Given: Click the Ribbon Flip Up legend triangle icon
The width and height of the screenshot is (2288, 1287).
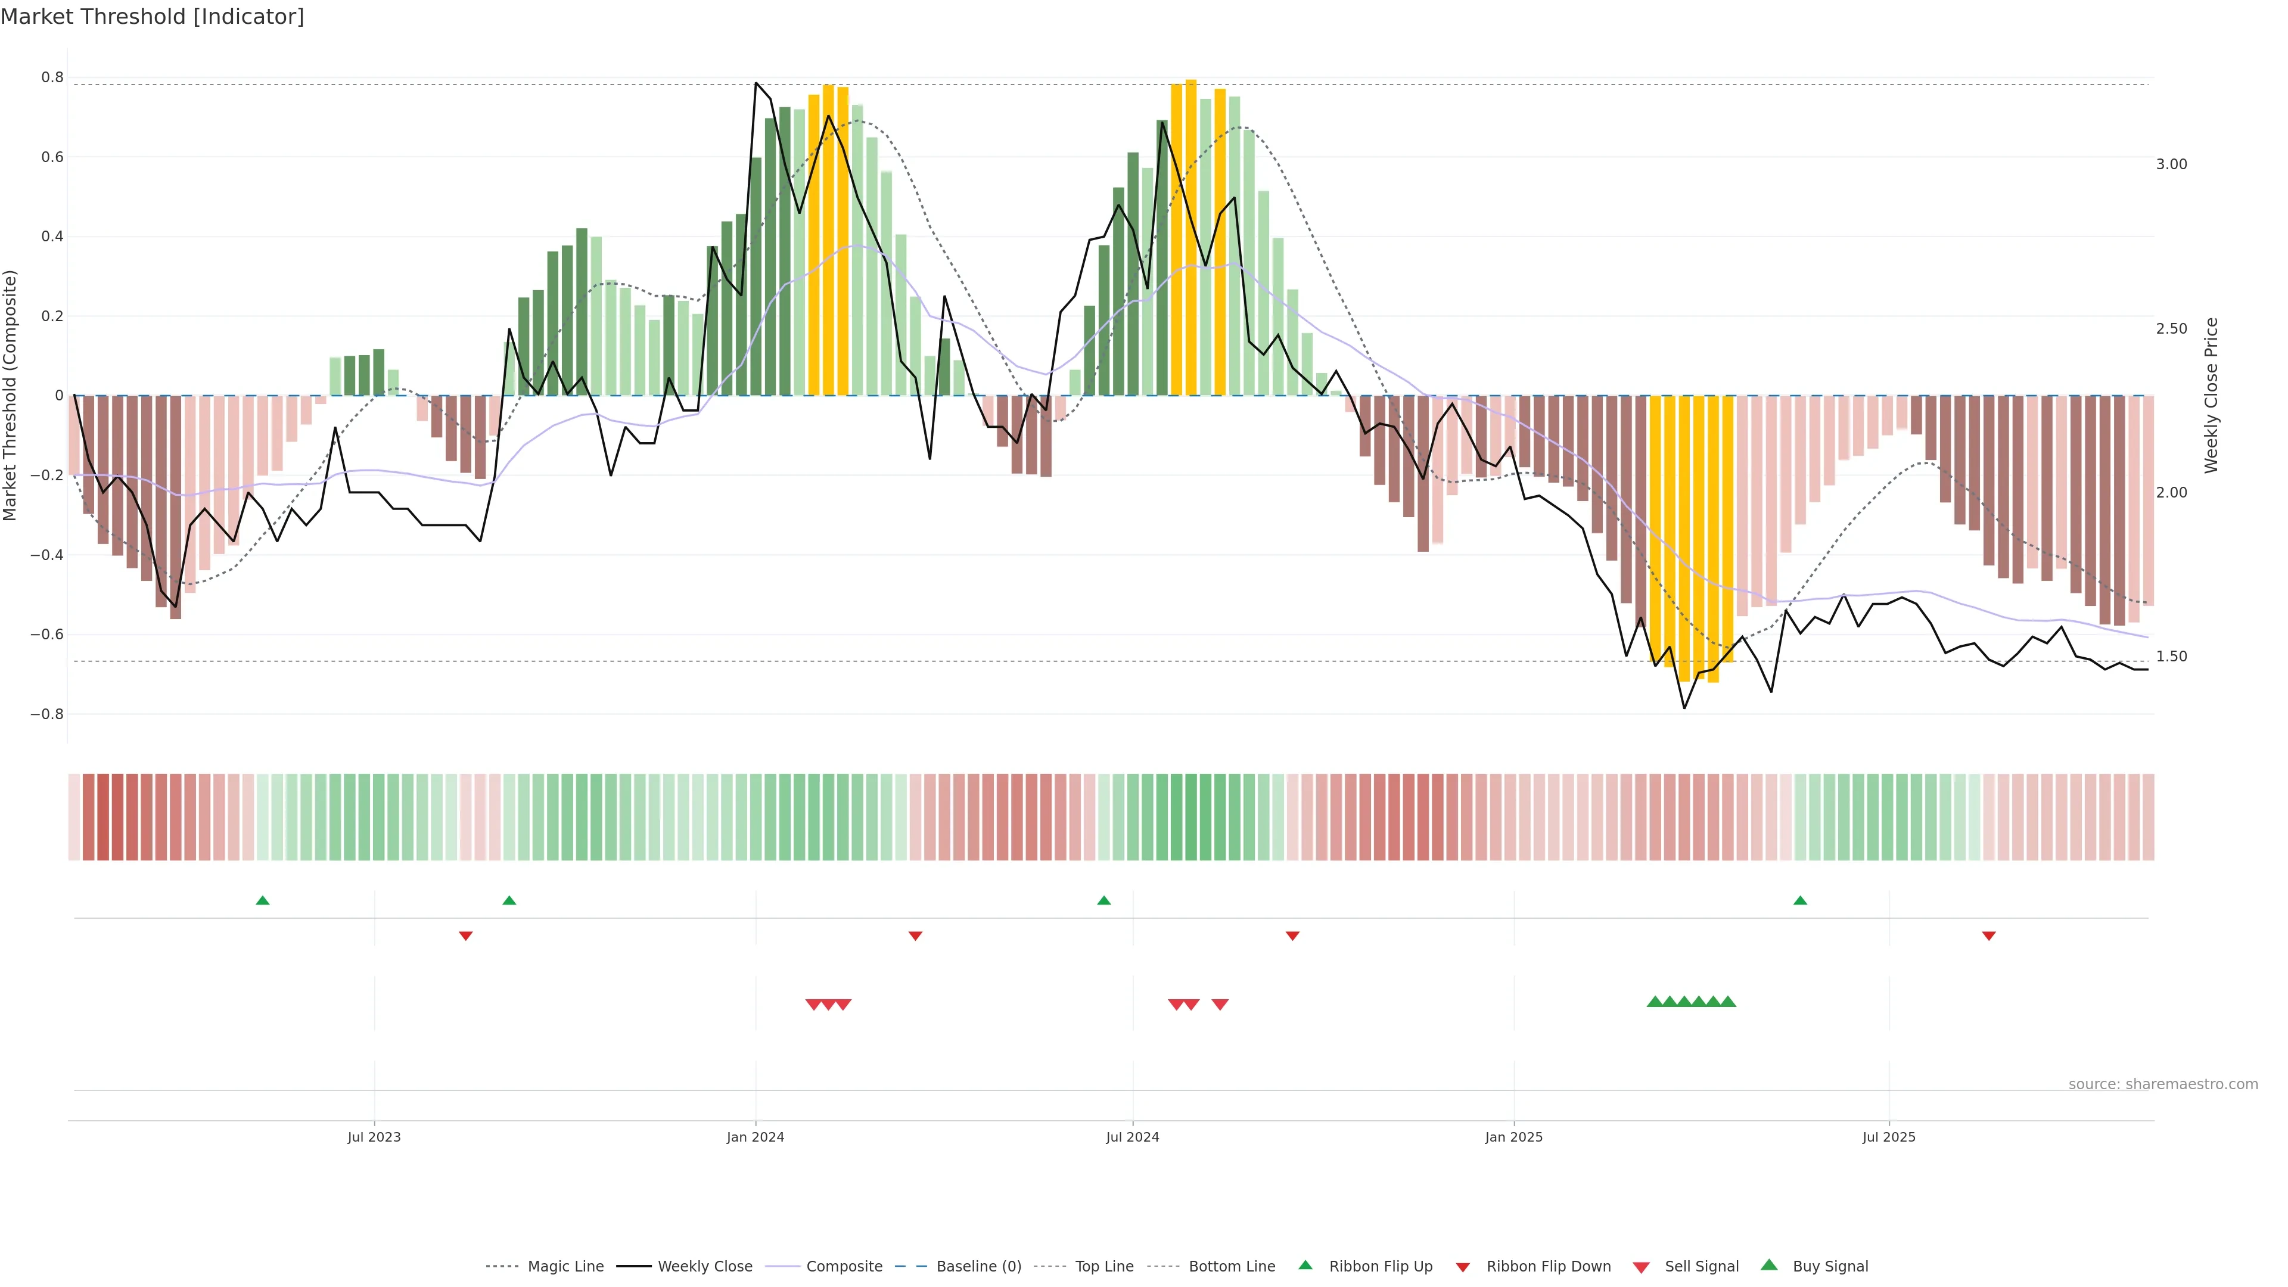Looking at the screenshot, I should [1305, 1265].
